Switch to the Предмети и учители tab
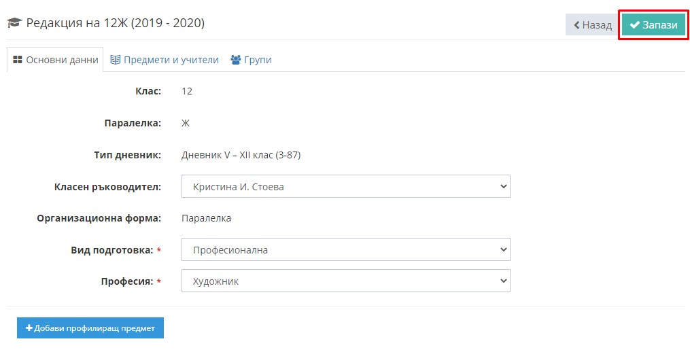The width and height of the screenshot is (690, 352). point(165,60)
